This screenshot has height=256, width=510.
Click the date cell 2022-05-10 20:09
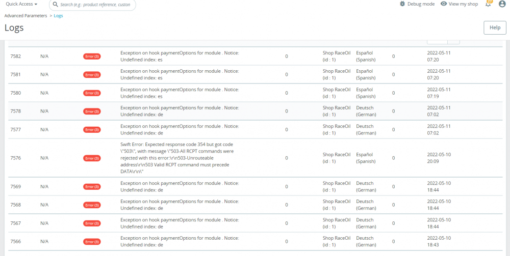tap(439, 158)
